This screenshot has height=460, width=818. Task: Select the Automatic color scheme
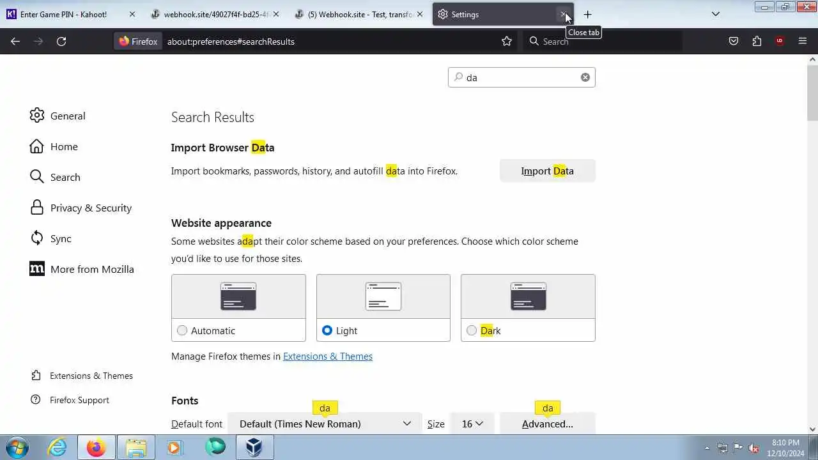coord(182,330)
